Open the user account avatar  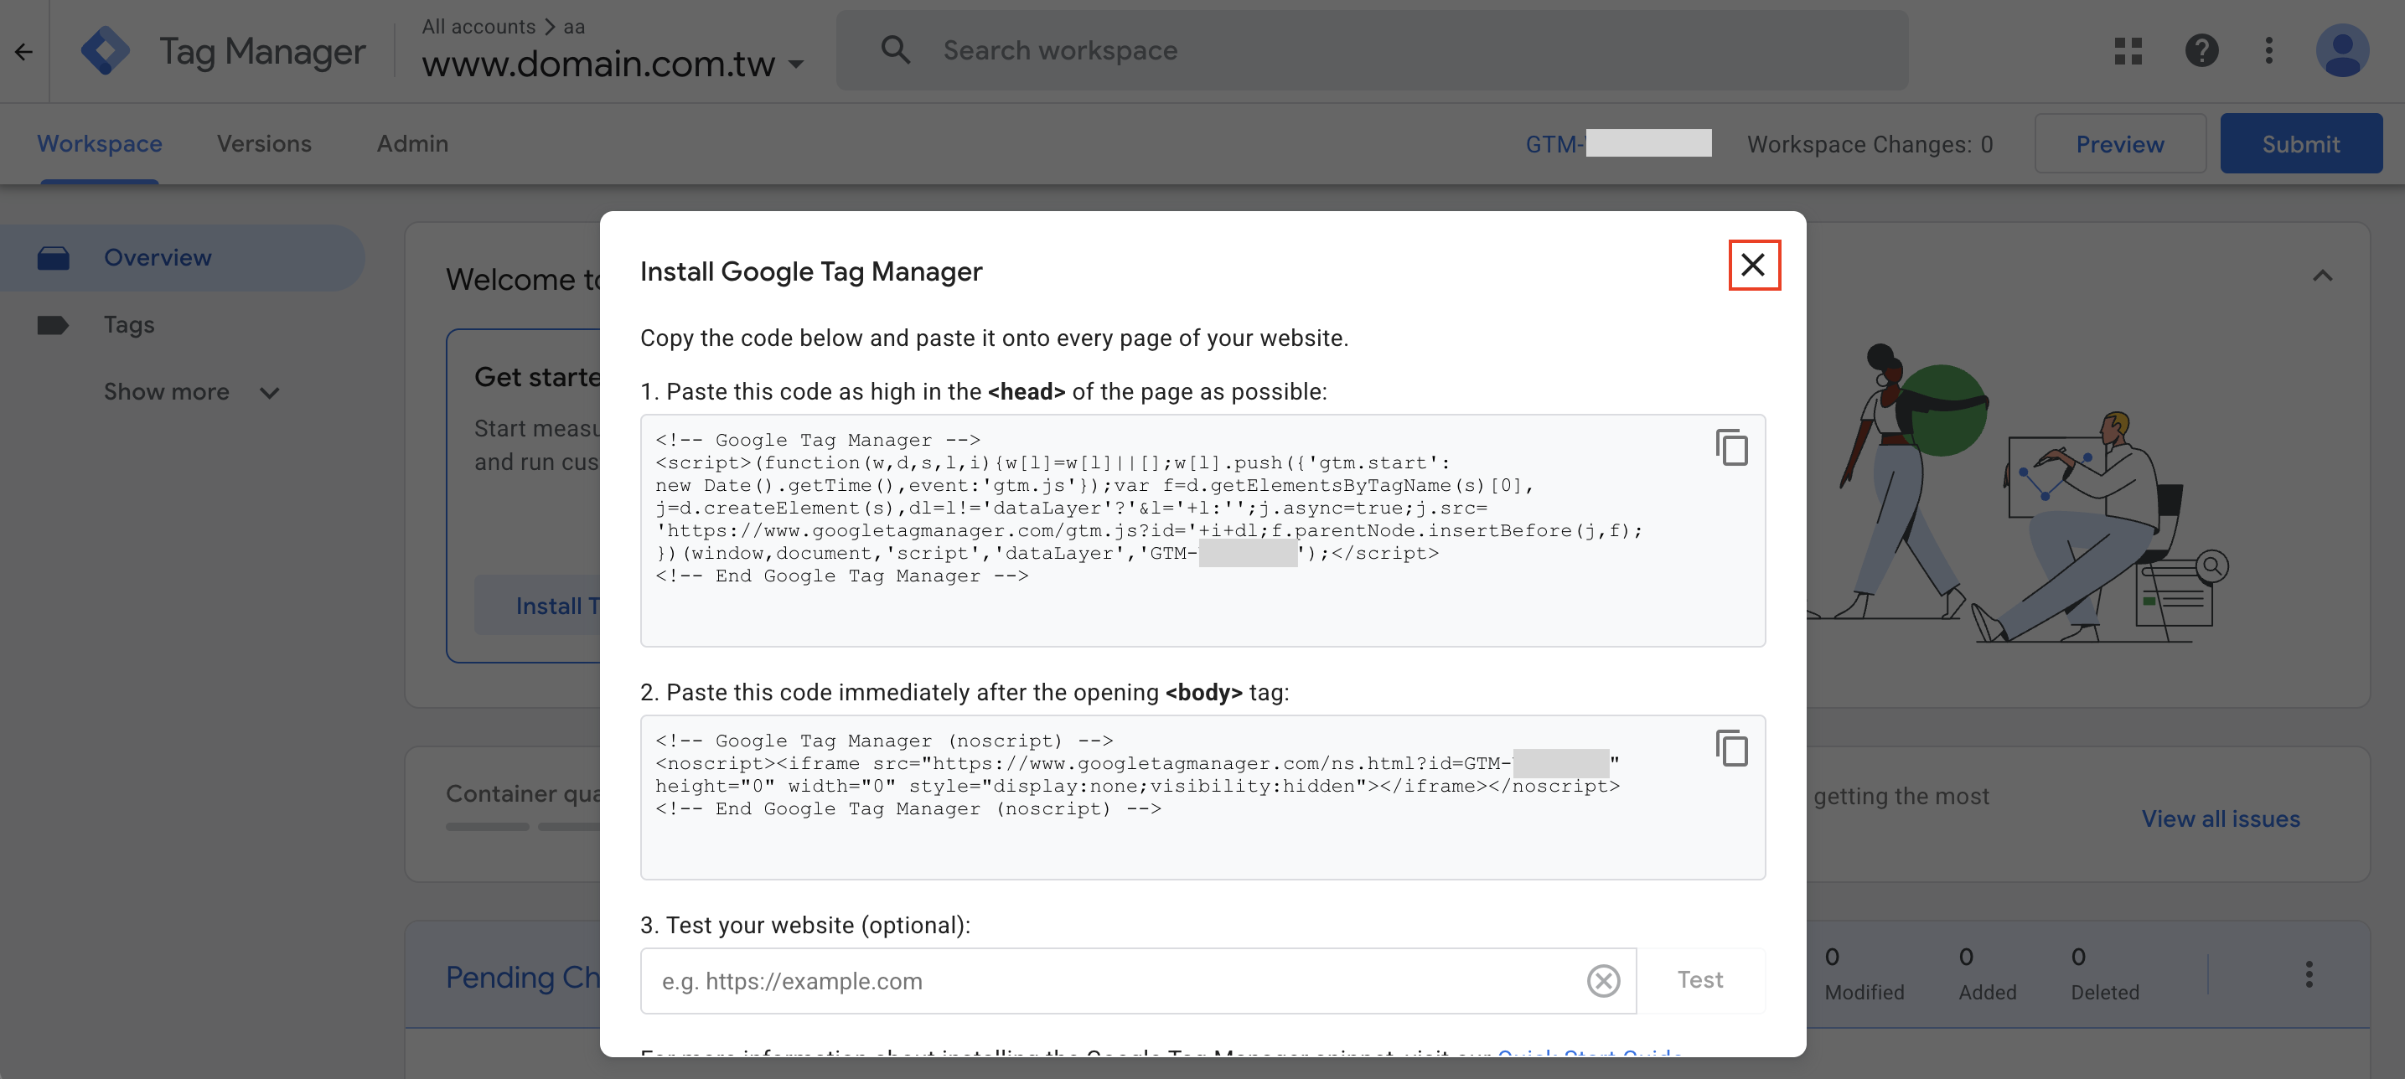click(2341, 50)
